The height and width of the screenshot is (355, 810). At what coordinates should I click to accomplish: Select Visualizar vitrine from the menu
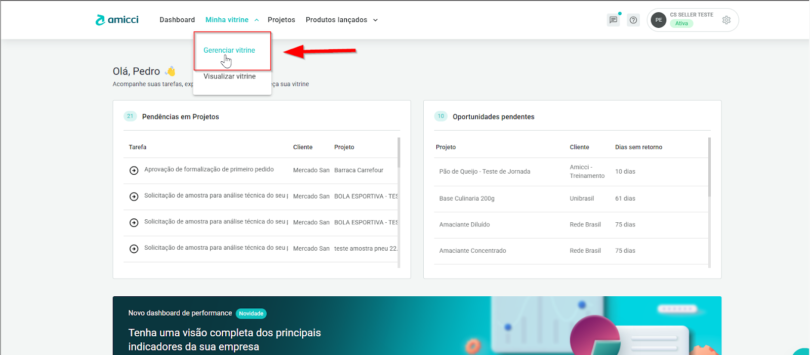229,76
